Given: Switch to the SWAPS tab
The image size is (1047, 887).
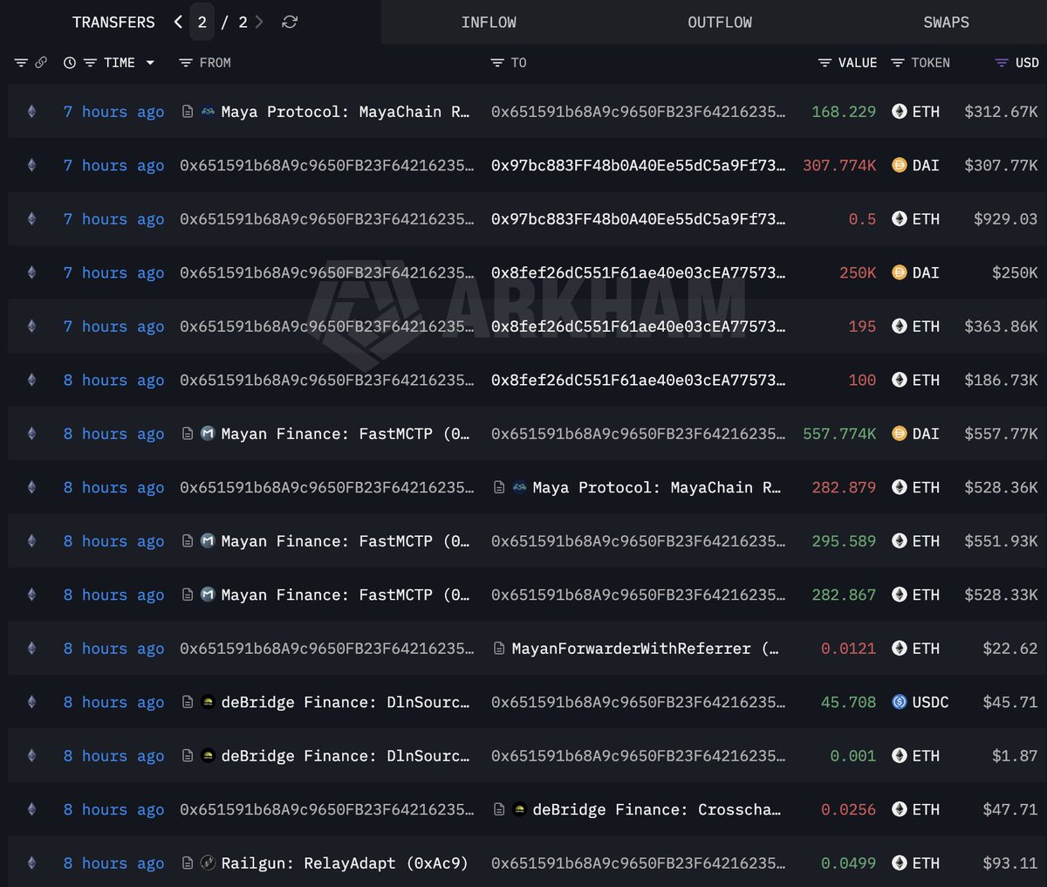Looking at the screenshot, I should 946,22.
